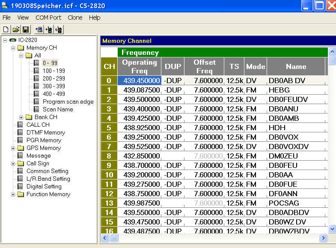Expand the GPS Memory folder
This screenshot has width=336, height=248.
coord(13,148)
